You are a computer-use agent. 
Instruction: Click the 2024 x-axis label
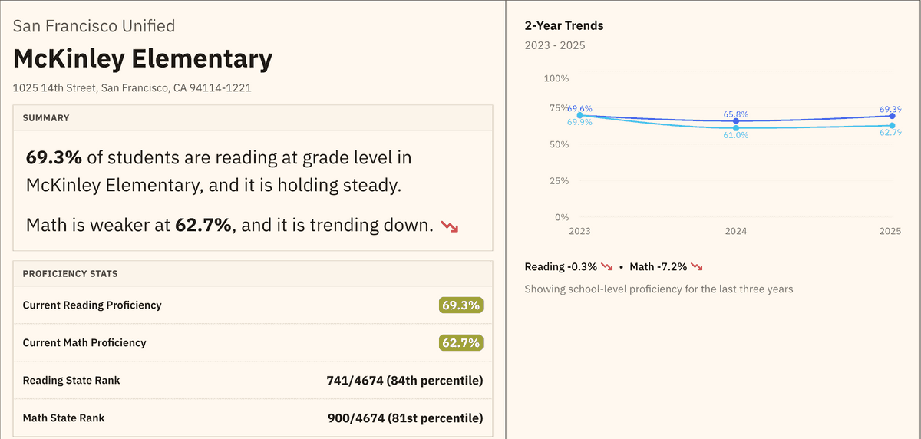[736, 231]
